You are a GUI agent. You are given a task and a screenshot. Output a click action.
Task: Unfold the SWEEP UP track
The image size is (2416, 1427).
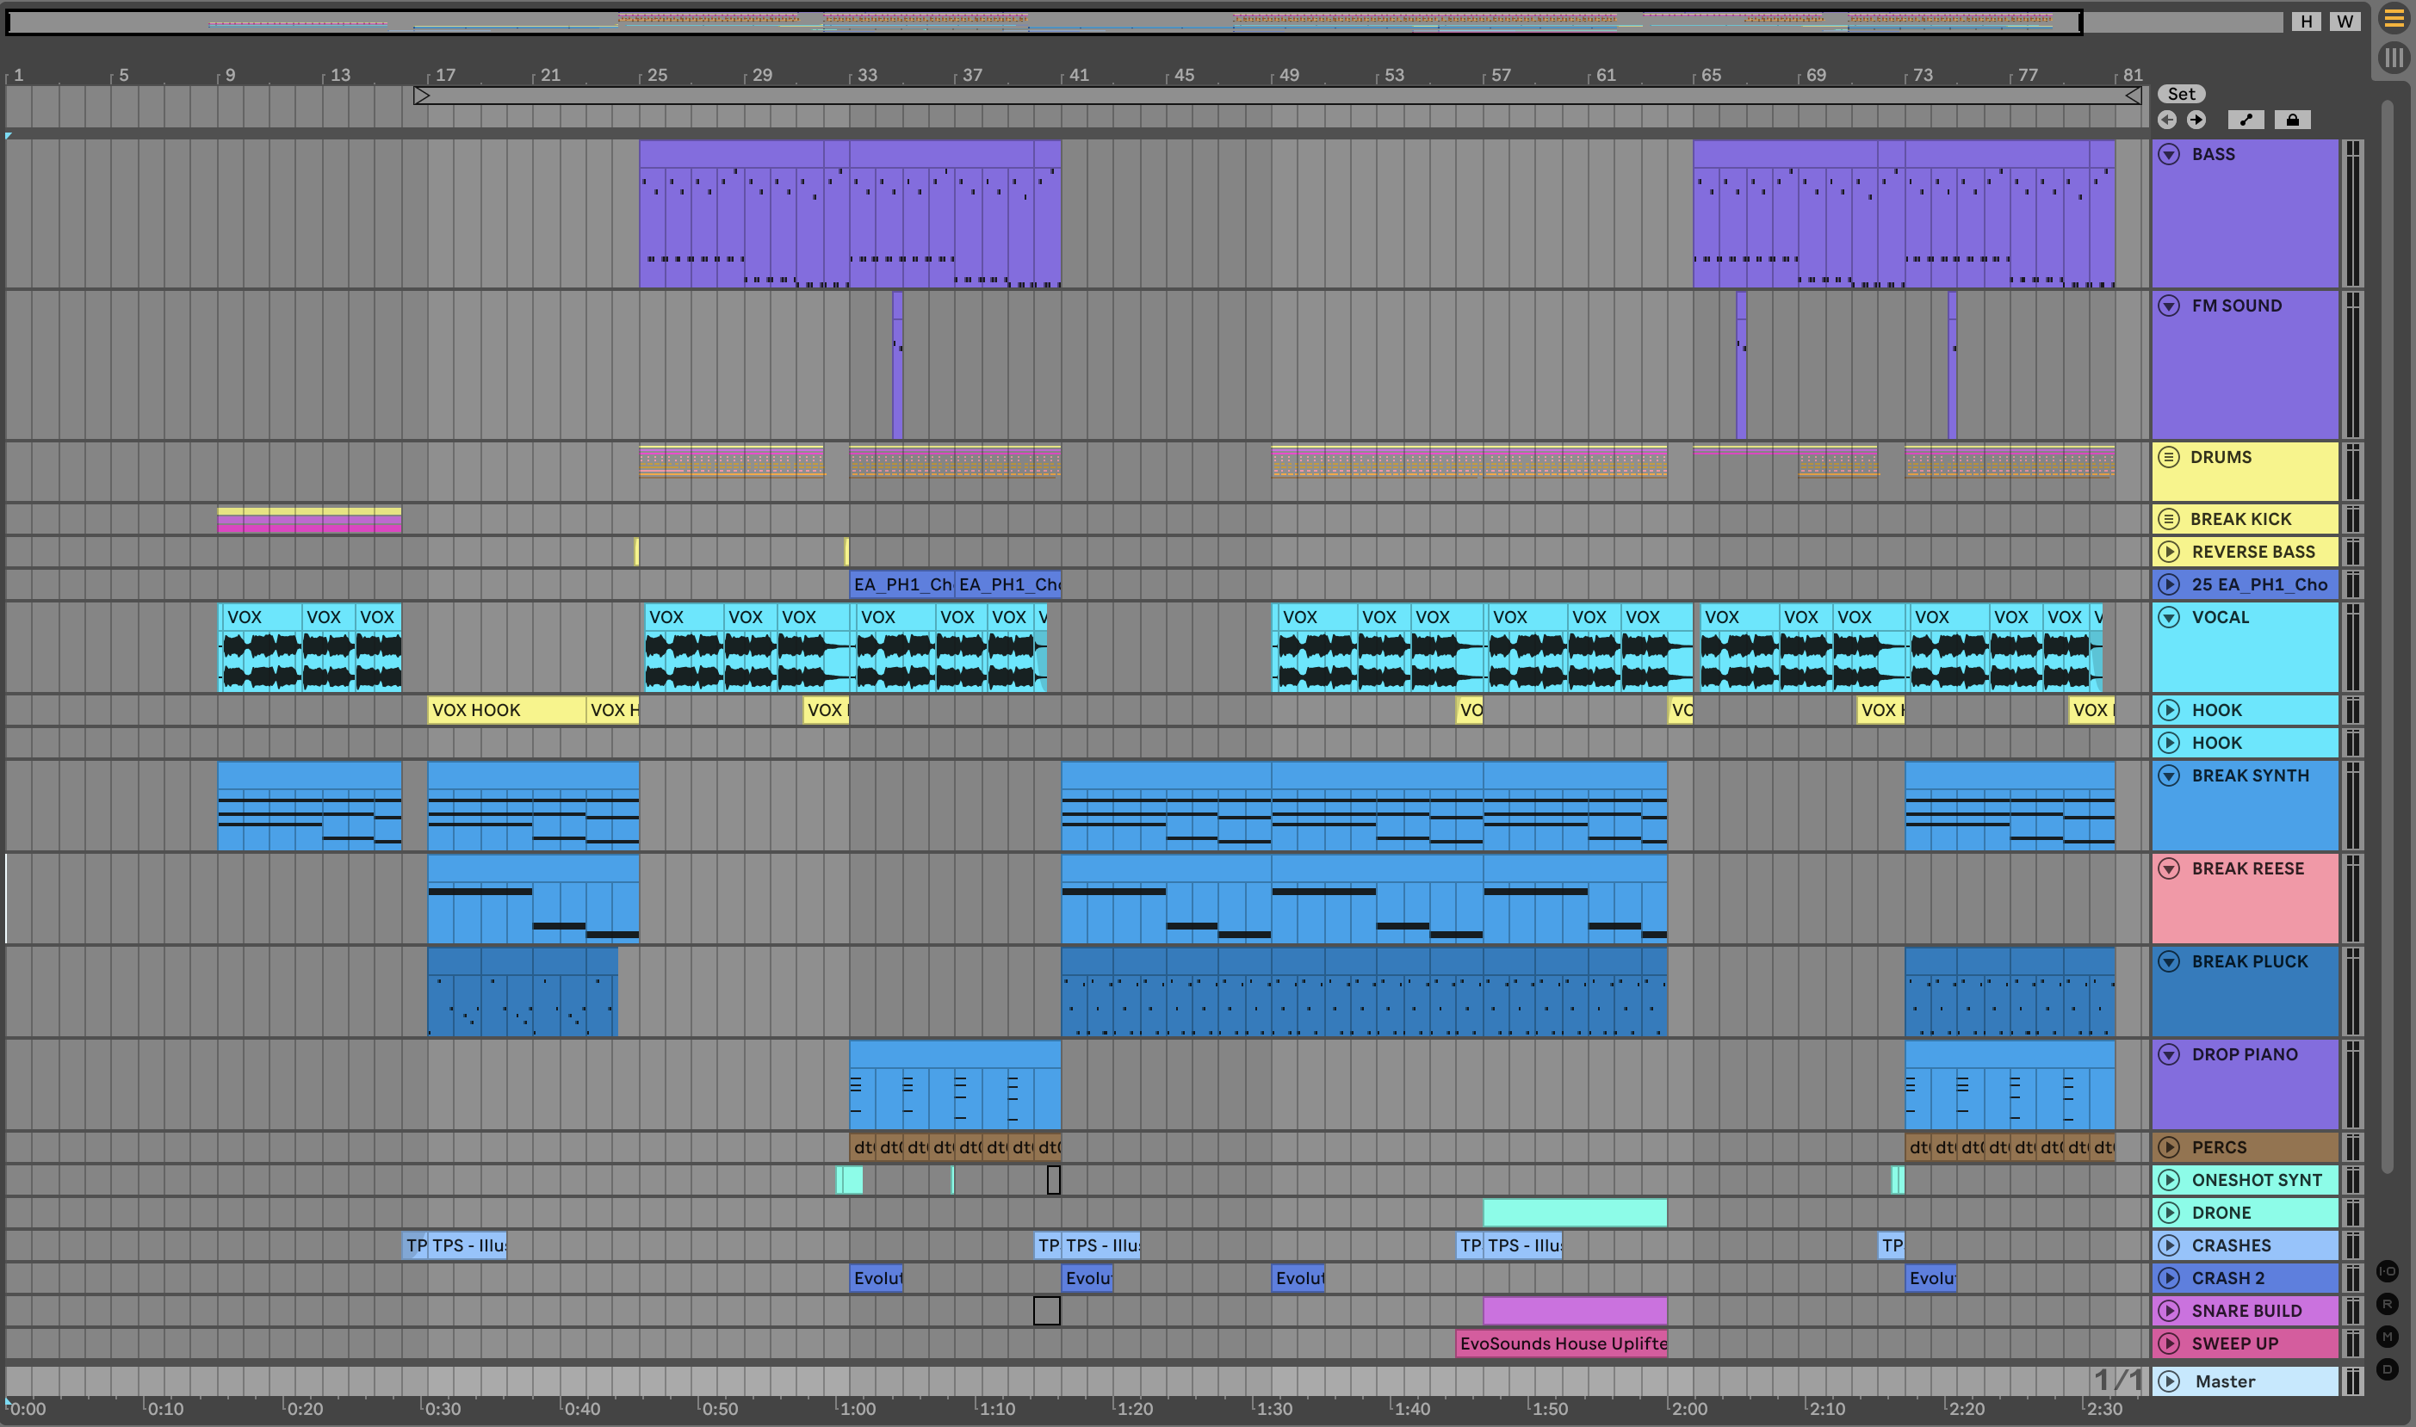(x=2168, y=1344)
